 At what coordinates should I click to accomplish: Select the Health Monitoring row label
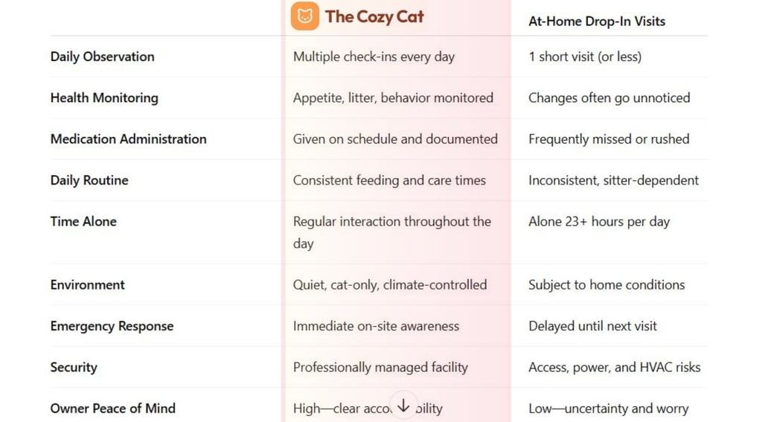[104, 97]
